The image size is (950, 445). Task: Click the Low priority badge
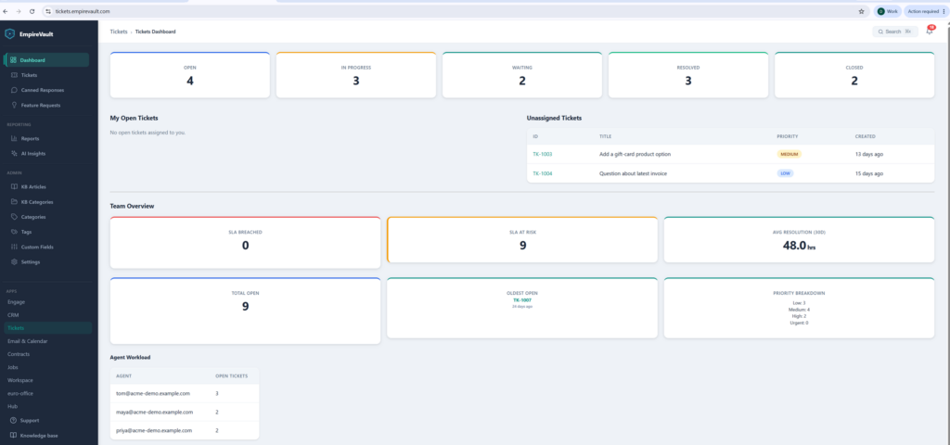pyautogui.click(x=785, y=173)
